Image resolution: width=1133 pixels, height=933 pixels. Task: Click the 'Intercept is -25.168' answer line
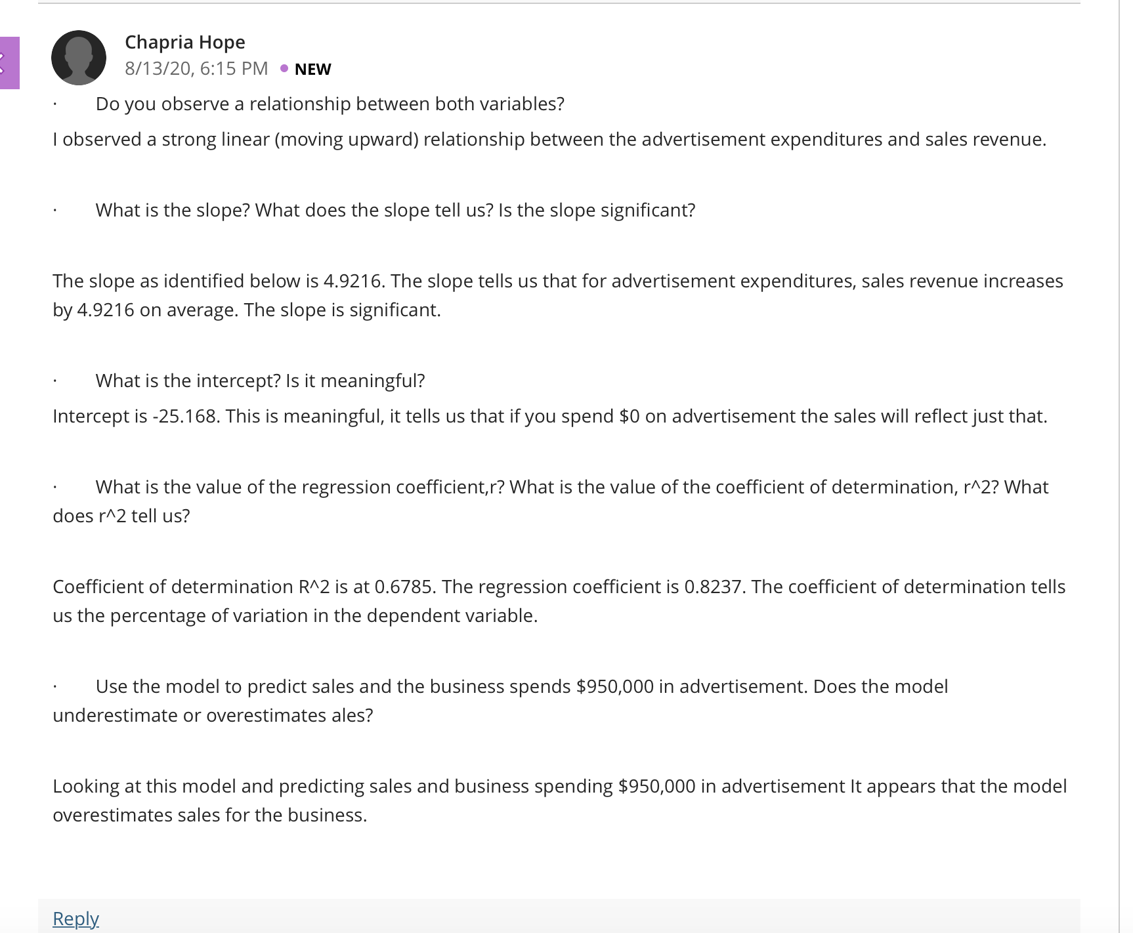tap(550, 416)
